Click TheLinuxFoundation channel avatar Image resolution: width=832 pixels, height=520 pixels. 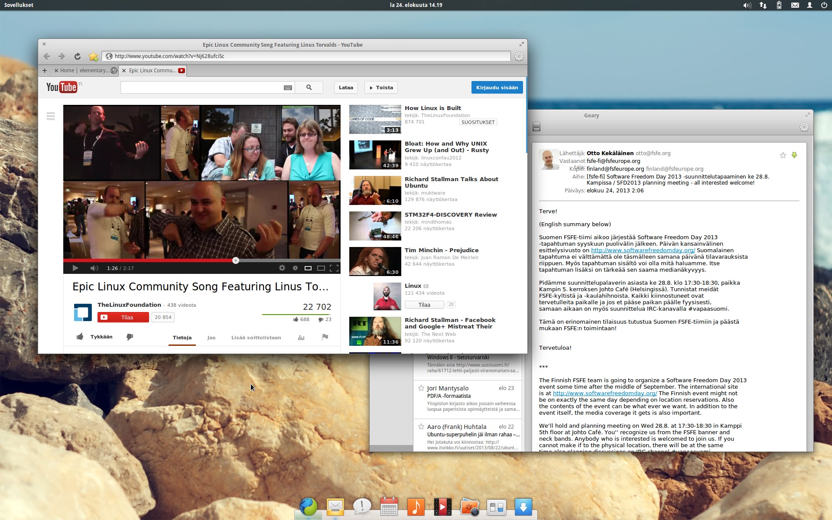point(83,312)
